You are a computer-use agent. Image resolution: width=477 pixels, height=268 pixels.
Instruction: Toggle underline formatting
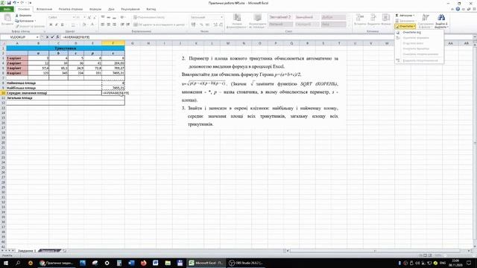tap(62, 25)
